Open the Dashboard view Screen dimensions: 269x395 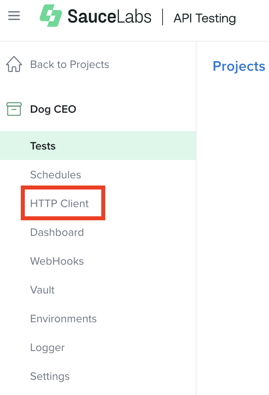[57, 232]
